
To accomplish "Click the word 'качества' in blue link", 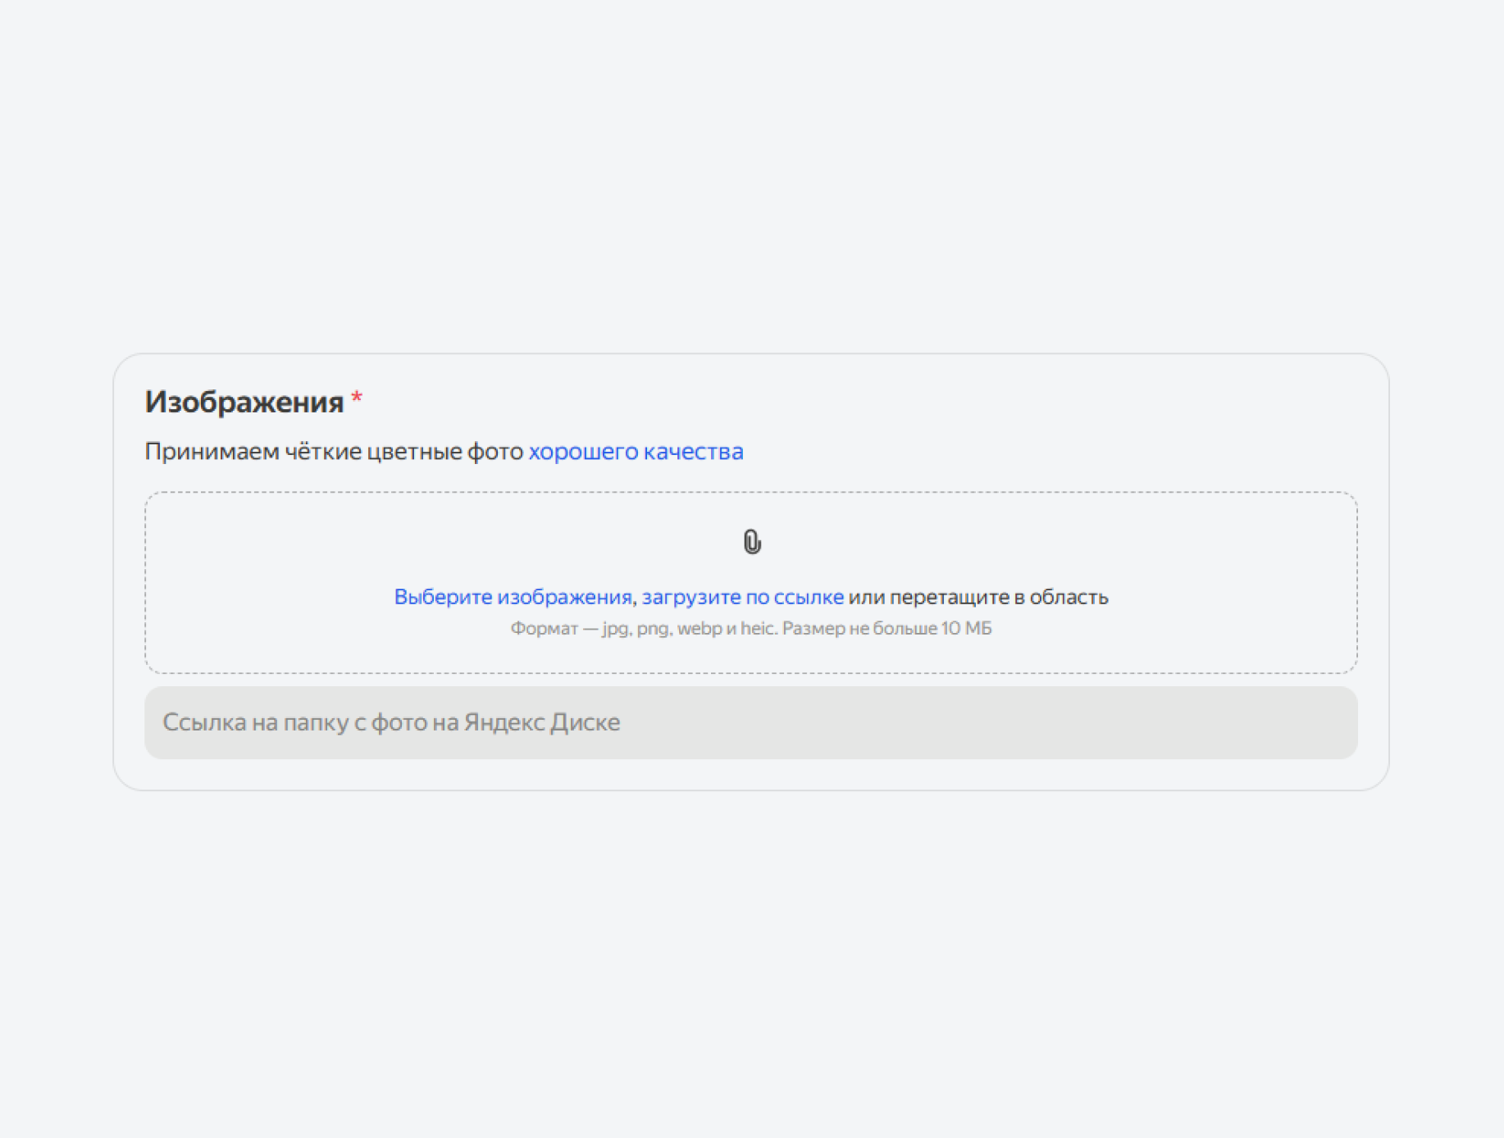I will click(x=693, y=452).
